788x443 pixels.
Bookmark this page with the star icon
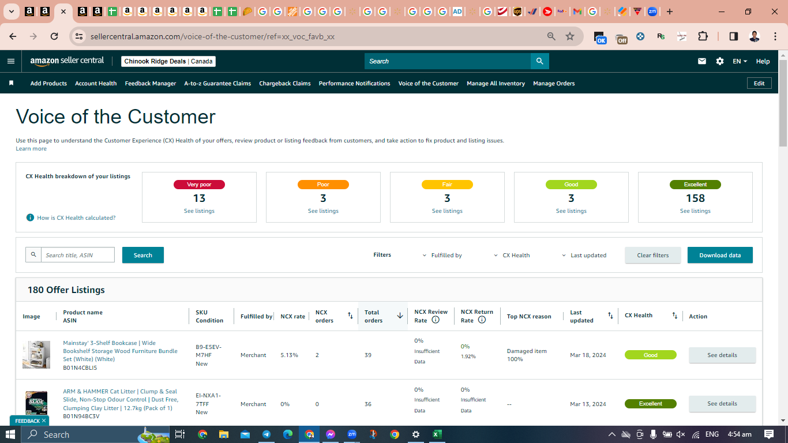570,36
